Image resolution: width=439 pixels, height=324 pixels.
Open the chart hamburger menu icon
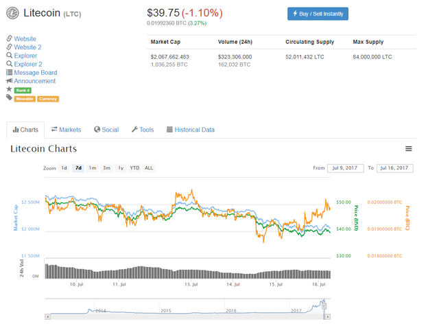(x=409, y=149)
